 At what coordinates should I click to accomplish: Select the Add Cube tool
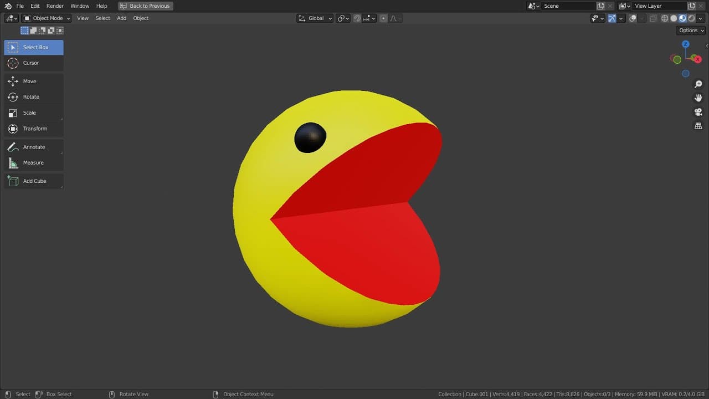point(34,181)
